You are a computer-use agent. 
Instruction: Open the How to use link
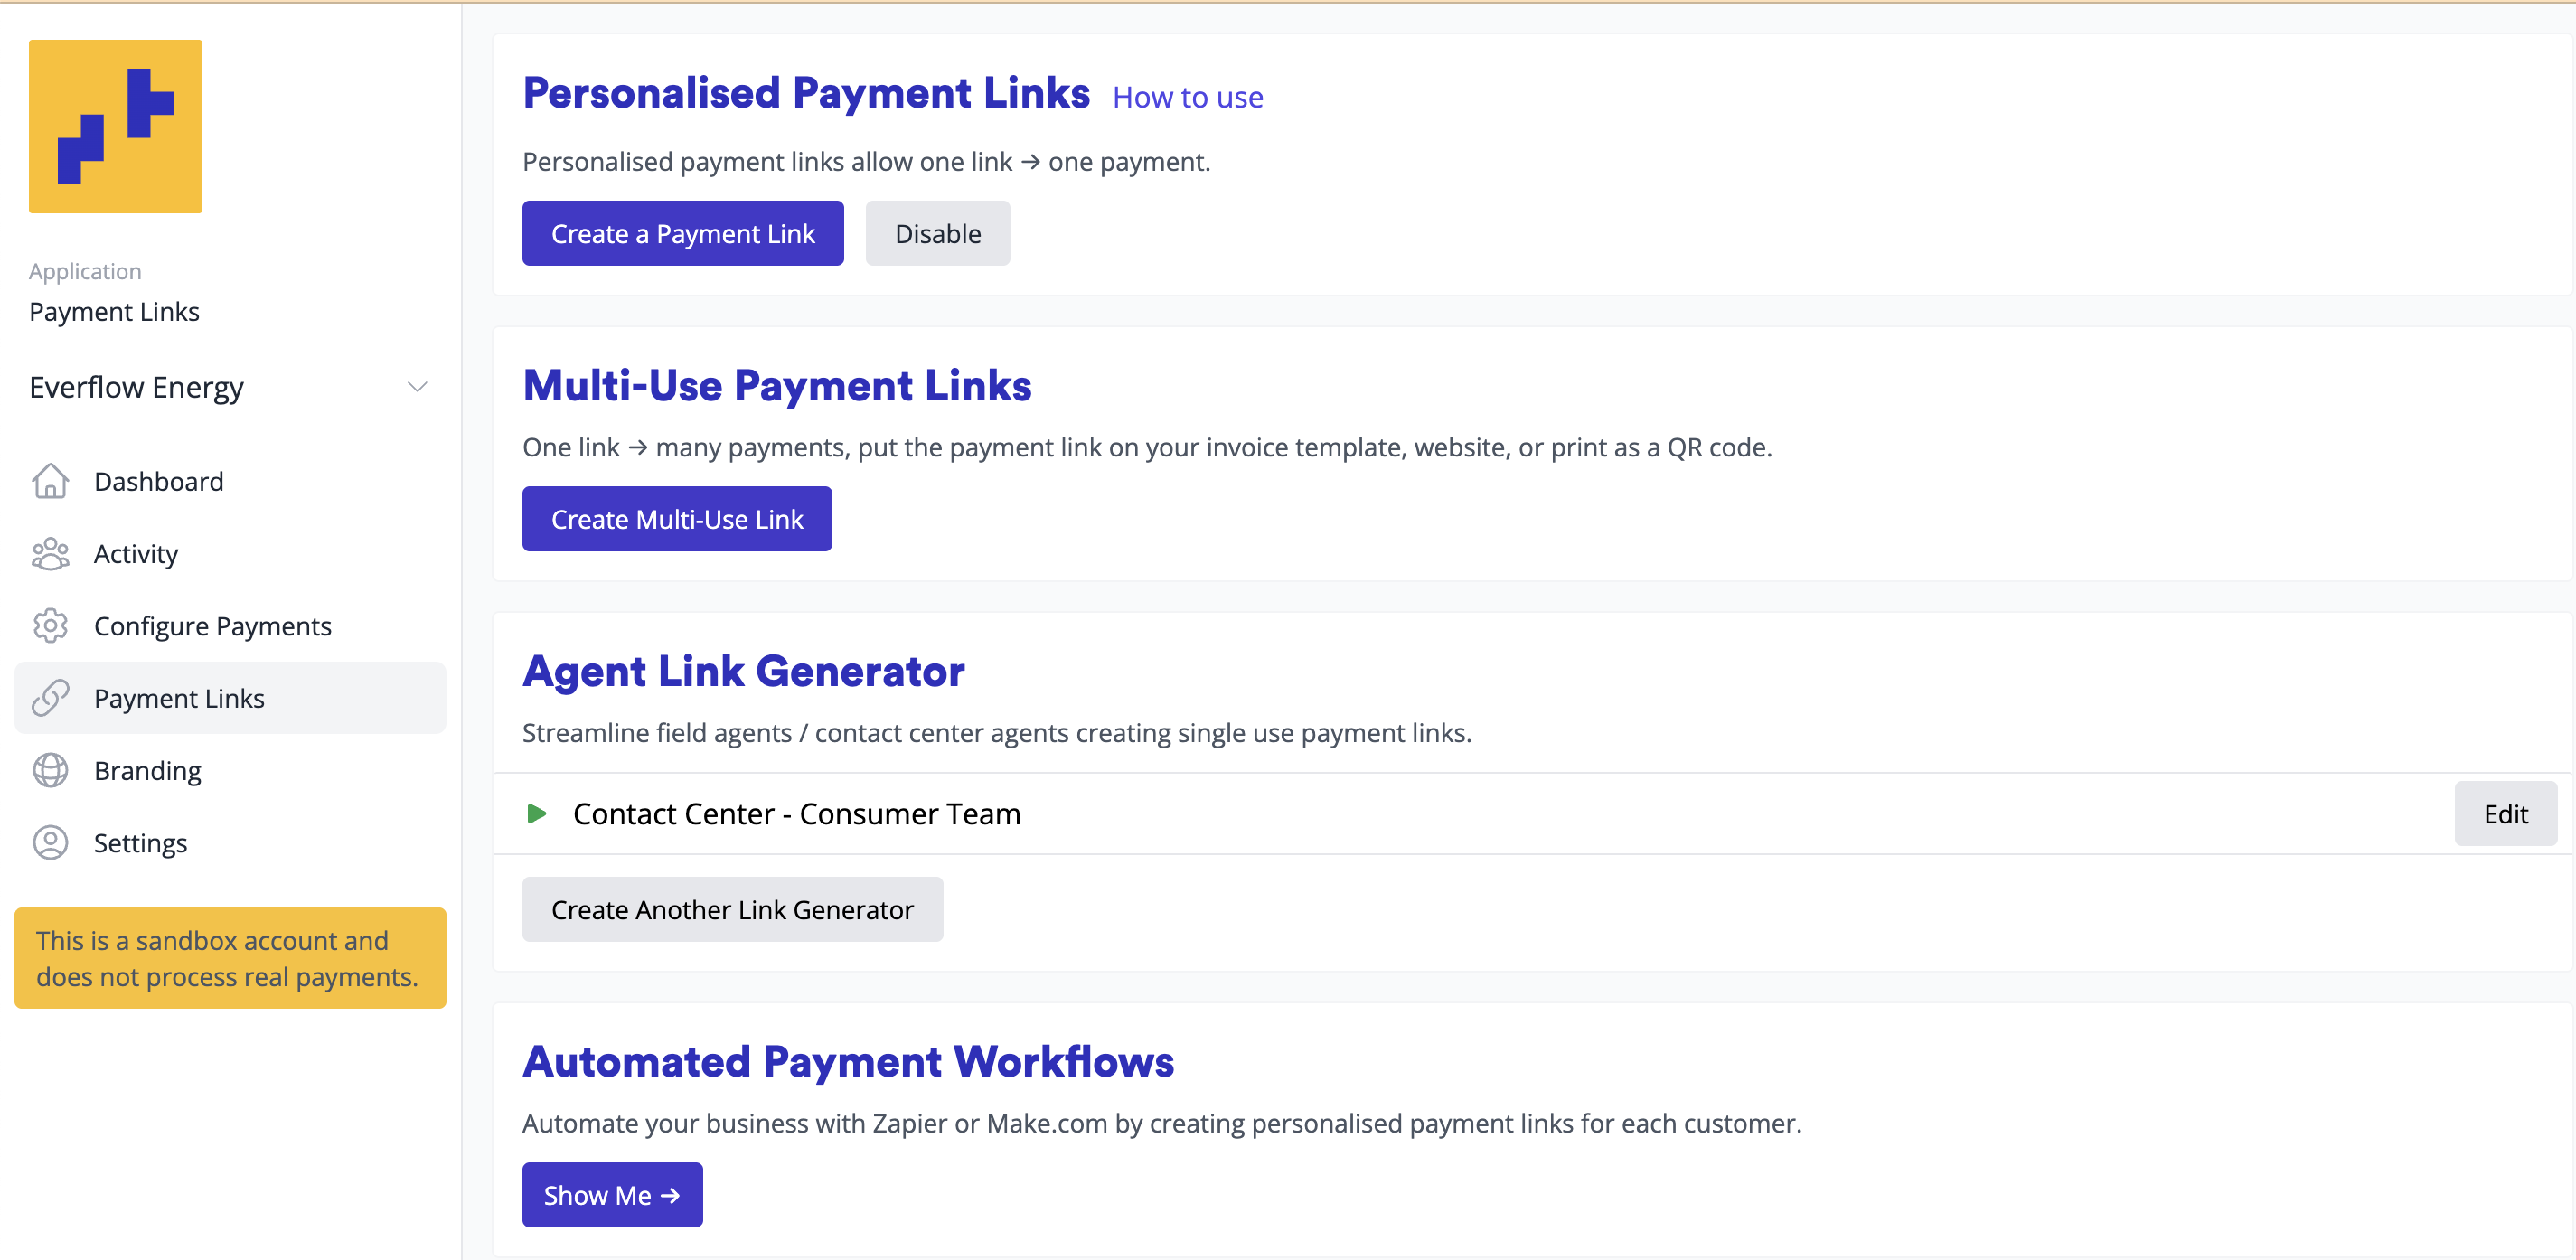tap(1187, 97)
